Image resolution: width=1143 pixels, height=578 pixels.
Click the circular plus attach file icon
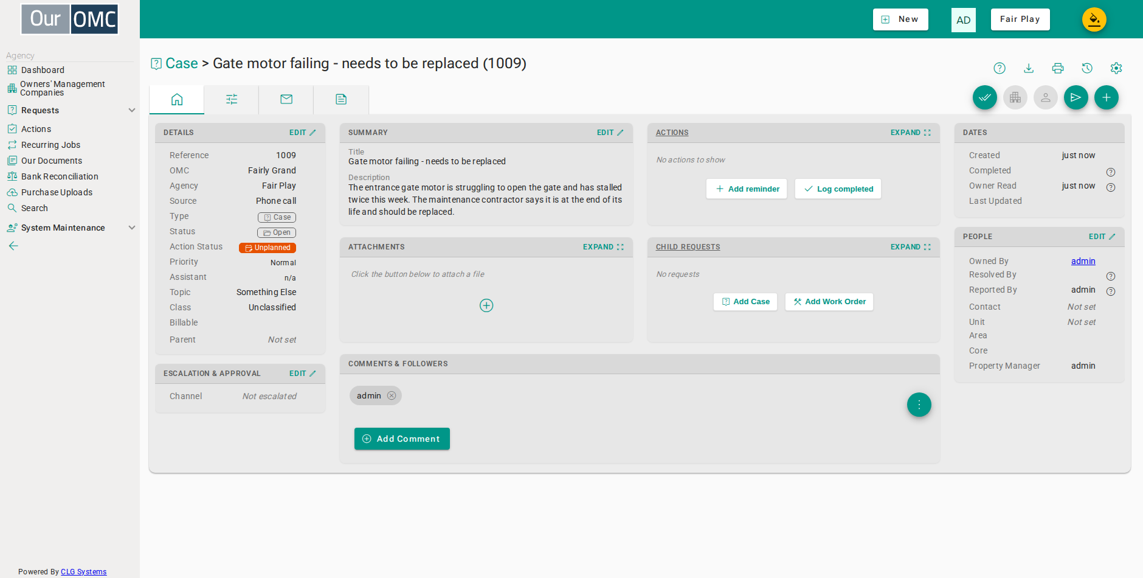click(486, 305)
